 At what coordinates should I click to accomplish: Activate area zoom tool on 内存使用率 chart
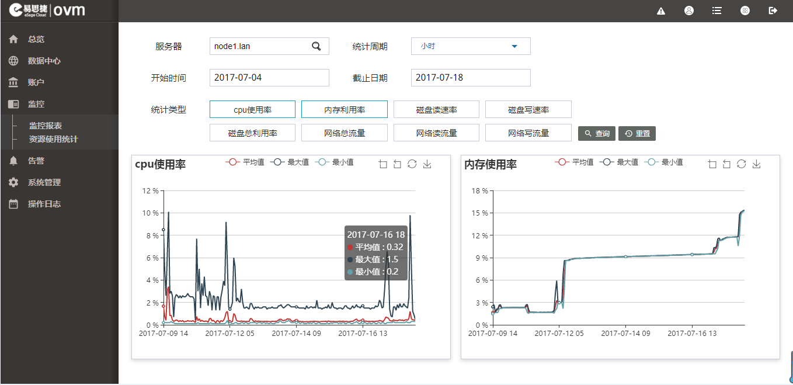pos(712,164)
